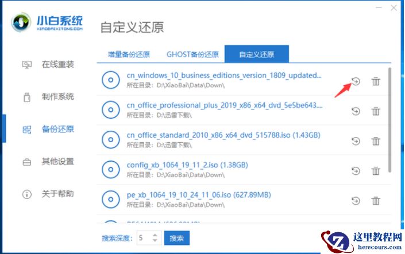
Task: Open pe_xb_1064_19_10_24_11_06.iso file name
Action: coord(199,195)
